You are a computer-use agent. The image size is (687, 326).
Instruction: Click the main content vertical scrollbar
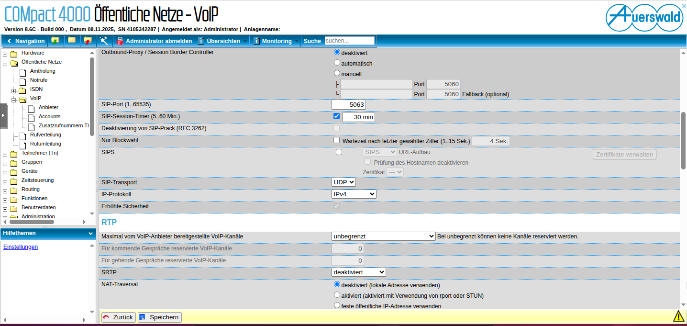pos(683,140)
